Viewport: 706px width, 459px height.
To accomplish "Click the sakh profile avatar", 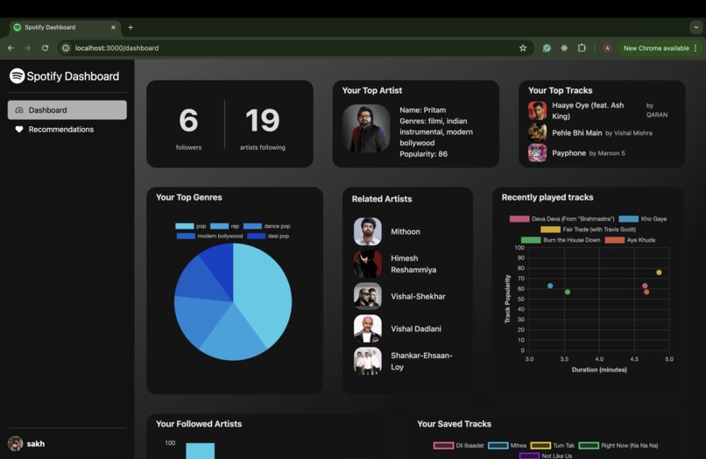I will 15,444.
